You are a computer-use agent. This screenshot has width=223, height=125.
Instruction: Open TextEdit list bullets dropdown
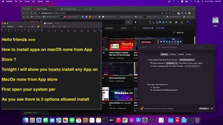tap(70, 26)
